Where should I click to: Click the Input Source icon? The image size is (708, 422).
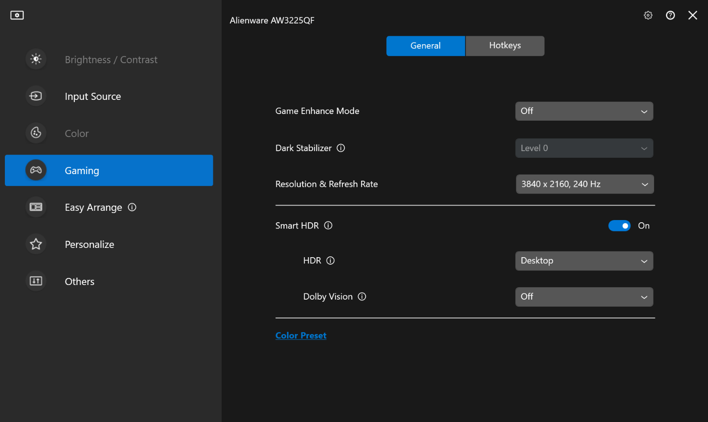pos(36,96)
